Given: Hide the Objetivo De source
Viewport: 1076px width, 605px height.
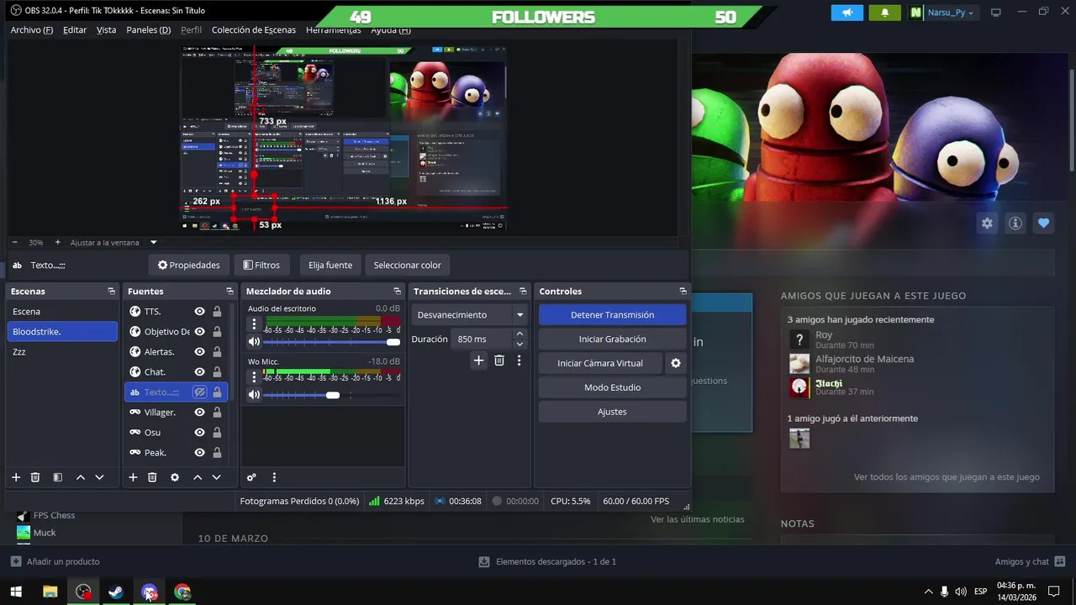Looking at the screenshot, I should [x=199, y=331].
